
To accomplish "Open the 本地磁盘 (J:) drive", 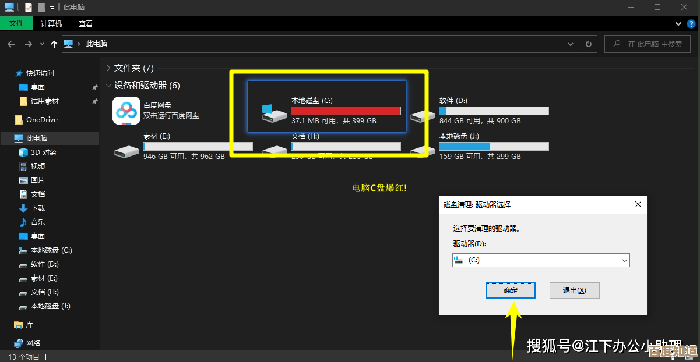I will tap(422, 149).
